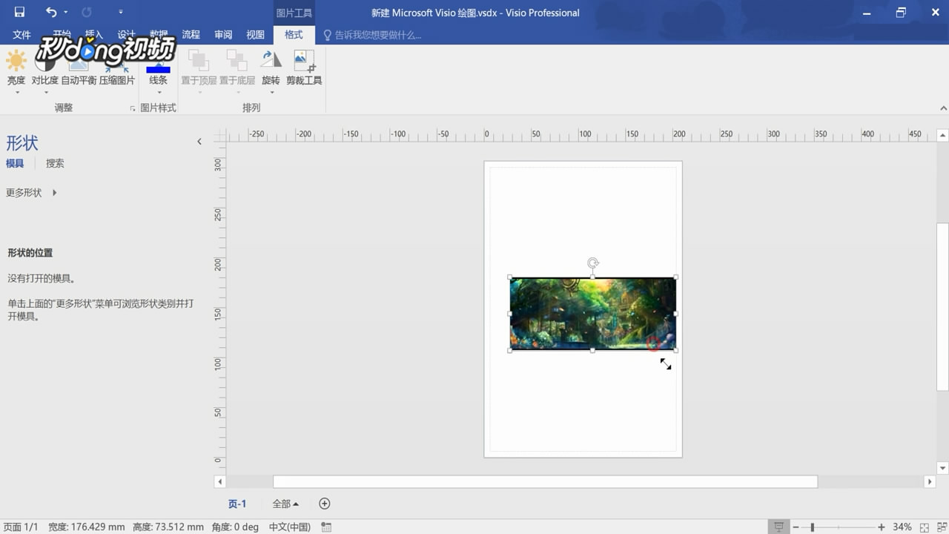Viewport: 949px width, 534px height.
Task: Adjust picture brightness with the sun icon
Action: [x=16, y=61]
